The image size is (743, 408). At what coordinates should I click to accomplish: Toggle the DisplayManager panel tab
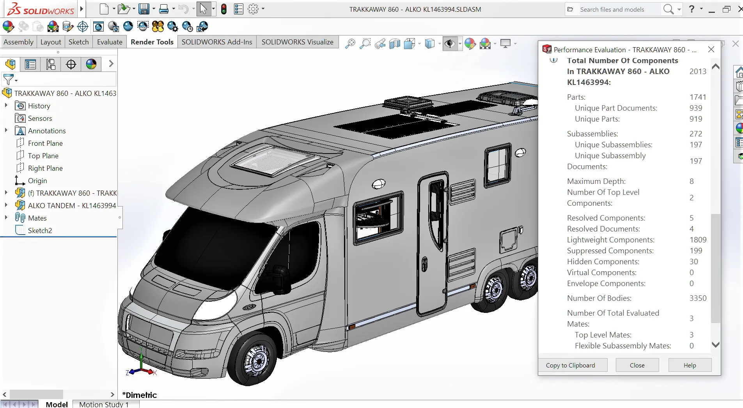91,64
